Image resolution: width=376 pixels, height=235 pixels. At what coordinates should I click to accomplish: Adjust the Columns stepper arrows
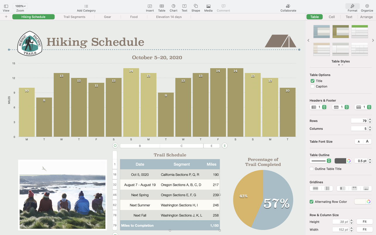pos(370,129)
